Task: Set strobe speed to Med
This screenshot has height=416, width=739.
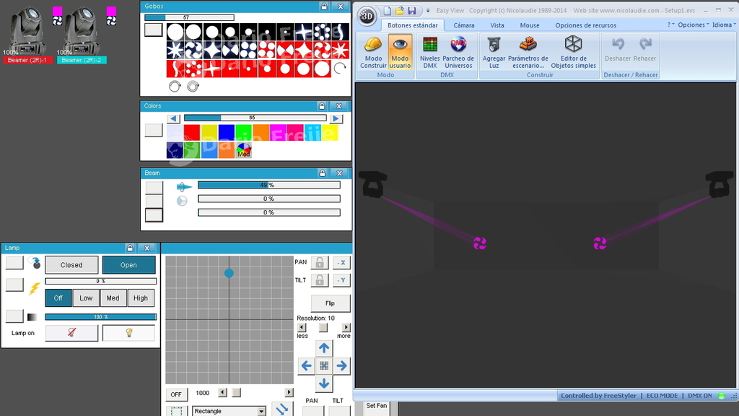Action: click(x=113, y=298)
